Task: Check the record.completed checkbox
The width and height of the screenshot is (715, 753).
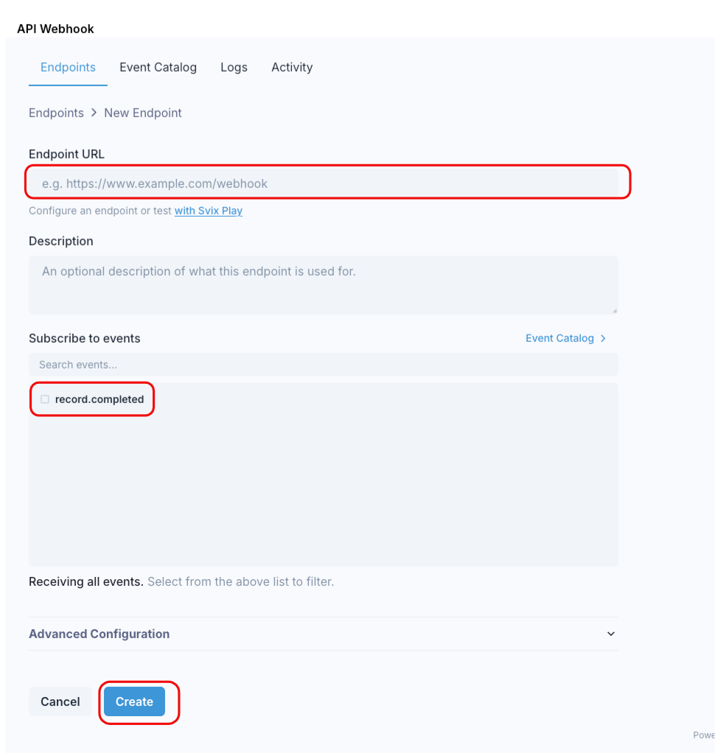Action: point(45,399)
